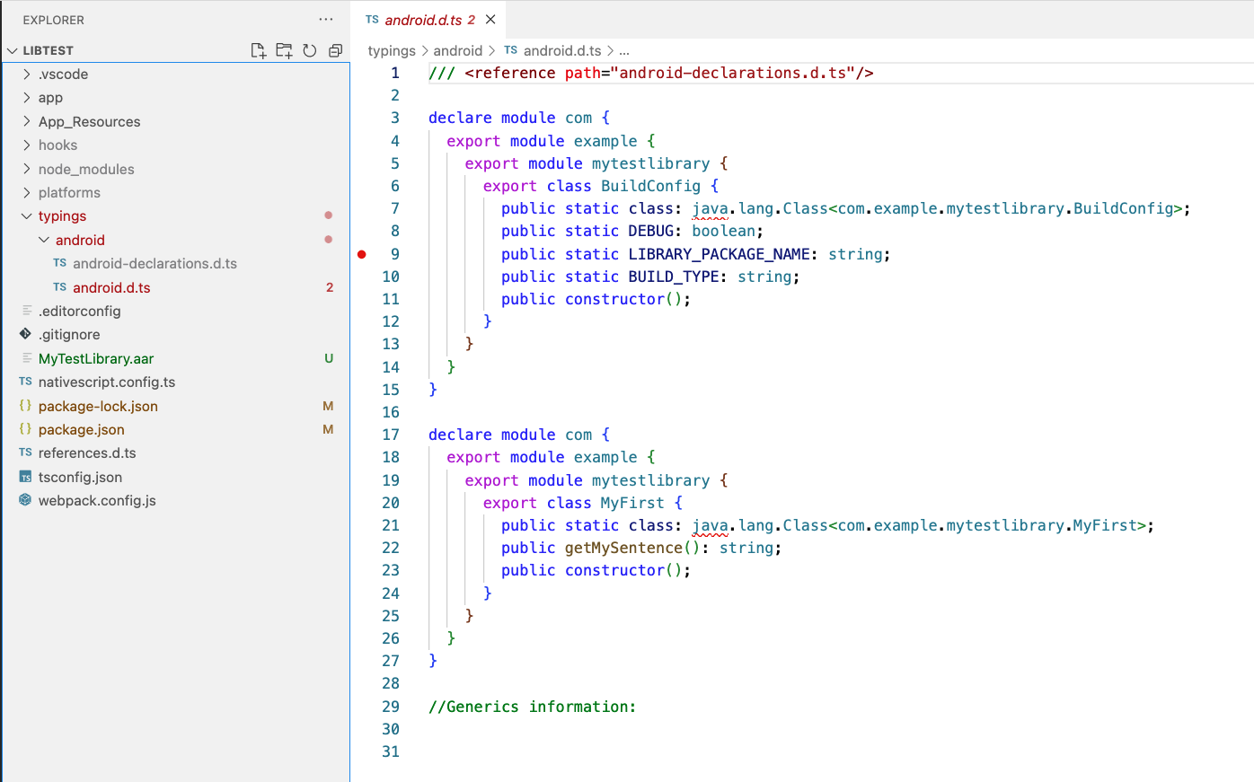The image size is (1254, 782).
Task: Click the JSON braces icon beside package.json
Action: click(x=25, y=429)
